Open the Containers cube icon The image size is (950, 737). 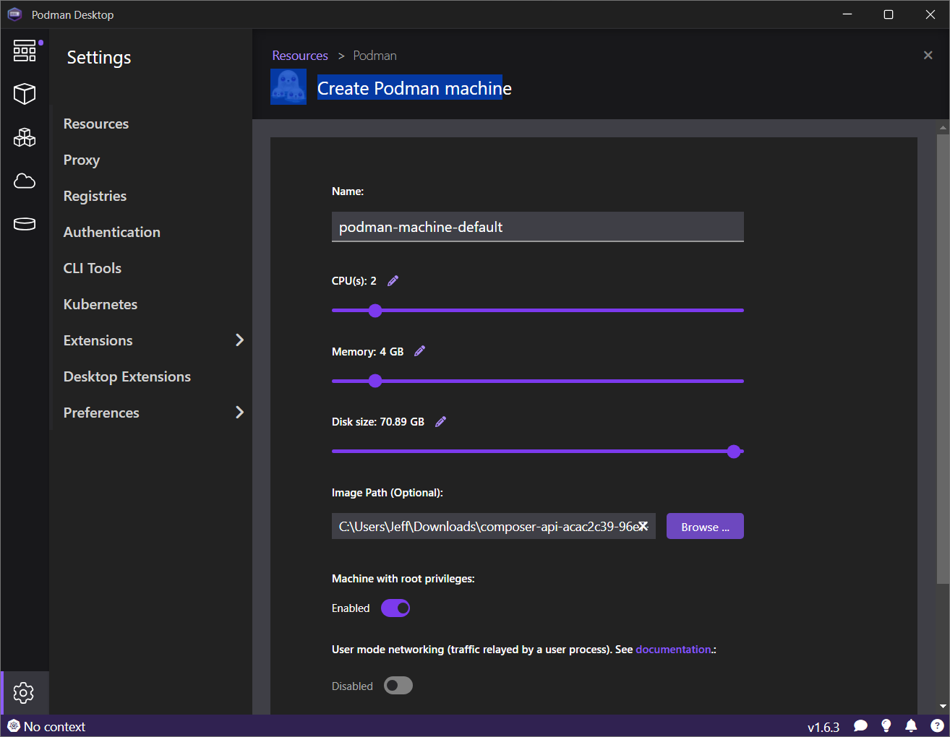click(x=25, y=94)
